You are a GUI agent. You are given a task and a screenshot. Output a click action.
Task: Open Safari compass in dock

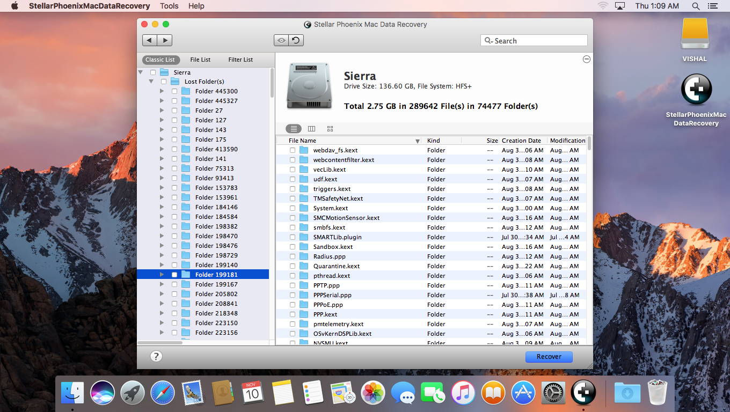click(163, 393)
